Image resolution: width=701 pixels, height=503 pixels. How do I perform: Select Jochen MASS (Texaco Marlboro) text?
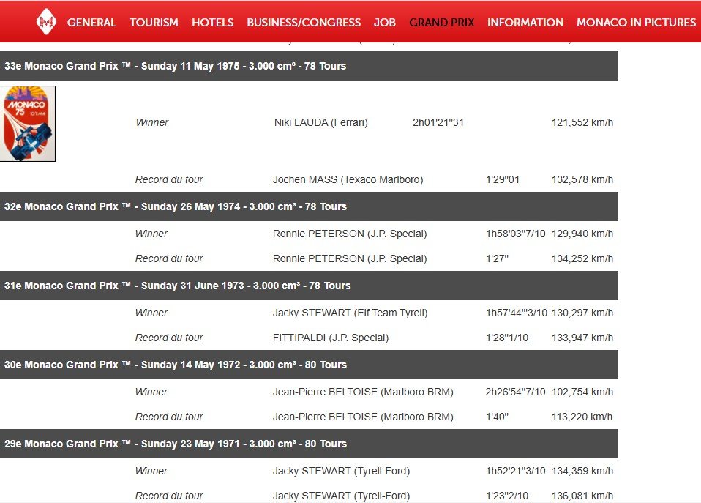348,179
